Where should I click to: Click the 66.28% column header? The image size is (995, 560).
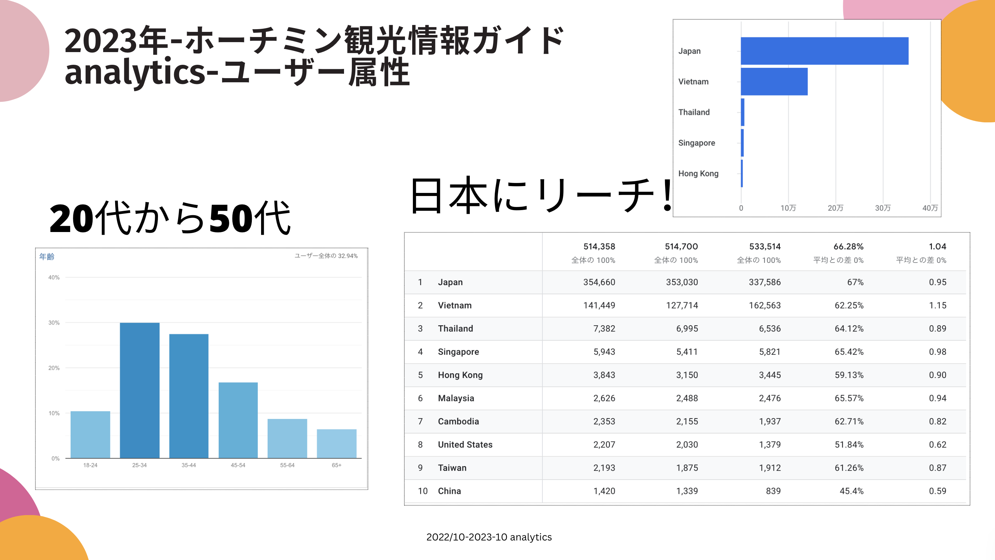(x=848, y=246)
